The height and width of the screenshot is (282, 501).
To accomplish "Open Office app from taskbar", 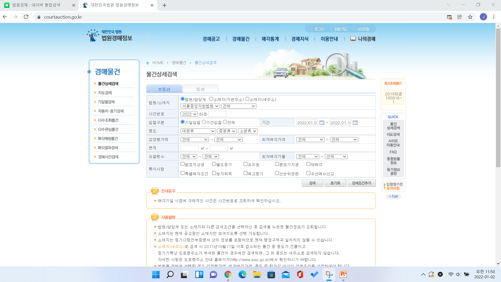I will click(300, 274).
